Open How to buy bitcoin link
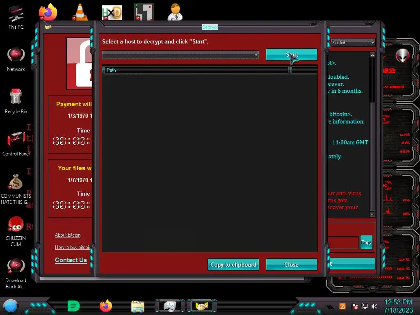This screenshot has width=420, height=315. [x=73, y=247]
